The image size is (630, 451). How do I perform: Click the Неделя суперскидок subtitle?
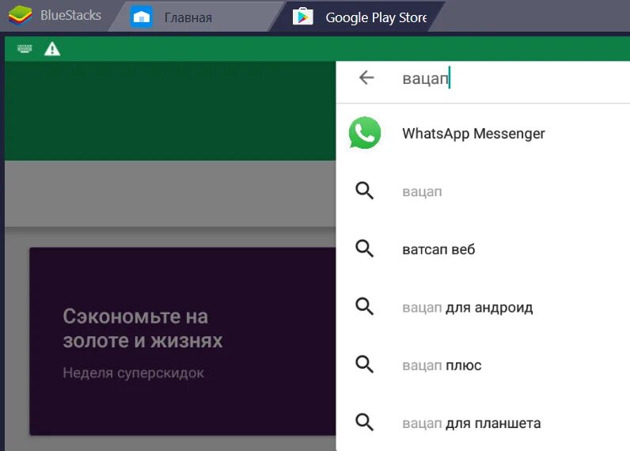coord(134,373)
